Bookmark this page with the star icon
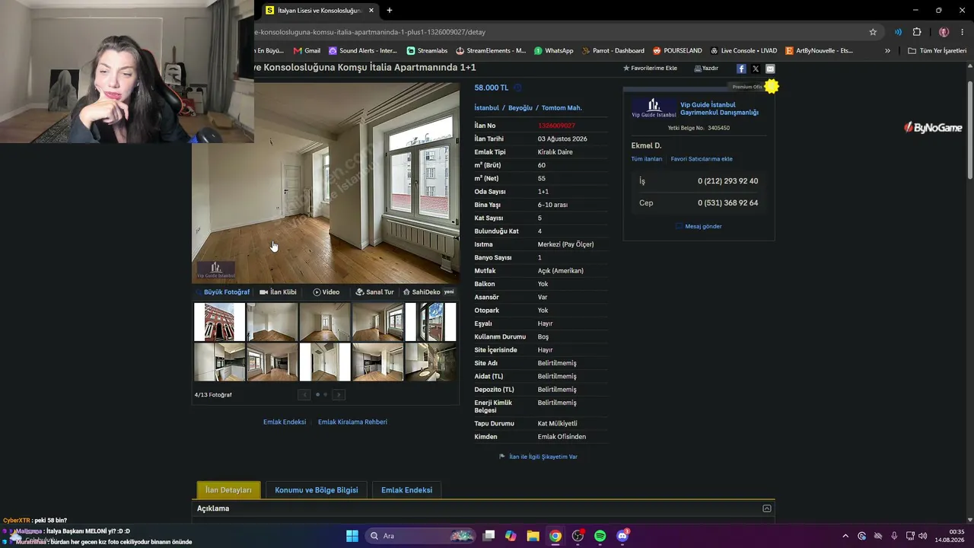Screen dimensions: 974x548 (873, 32)
